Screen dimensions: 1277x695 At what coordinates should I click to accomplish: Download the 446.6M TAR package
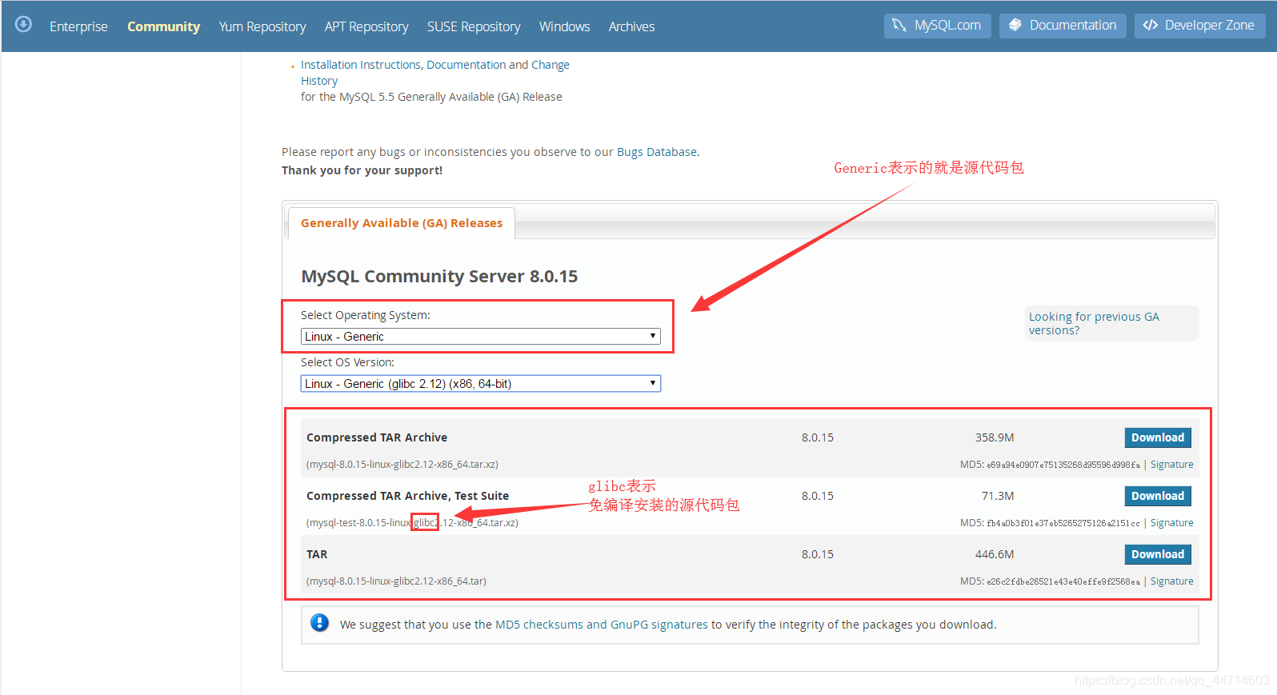1158,554
